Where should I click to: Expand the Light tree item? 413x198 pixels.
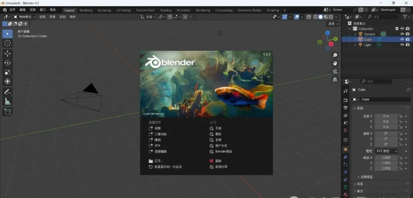(355, 45)
